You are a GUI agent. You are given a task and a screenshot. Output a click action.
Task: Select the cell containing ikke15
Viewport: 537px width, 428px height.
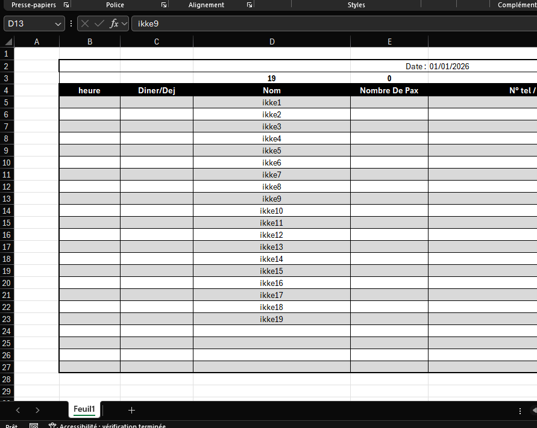272,271
